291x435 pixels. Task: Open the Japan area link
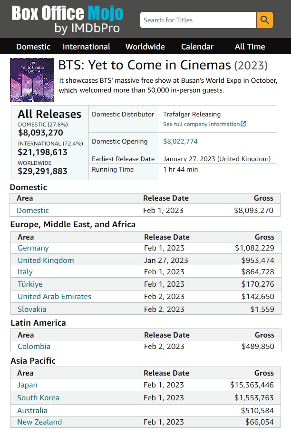pos(27,385)
